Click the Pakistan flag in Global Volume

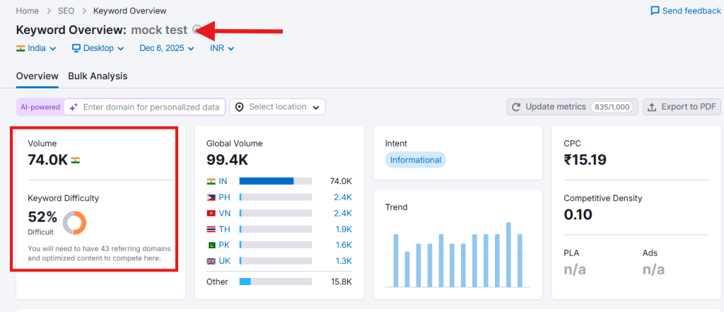click(x=211, y=245)
